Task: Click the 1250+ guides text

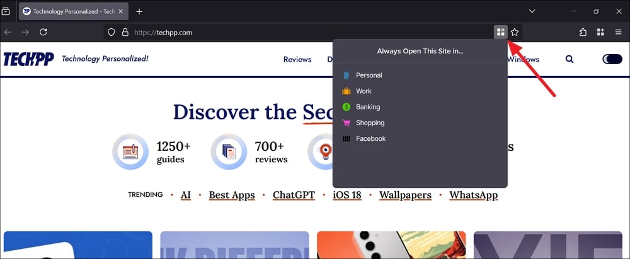Action: click(174, 152)
